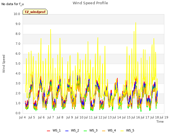Click the 1.0 y-axis tick label
181x136 pixels.
(x=18, y=103)
